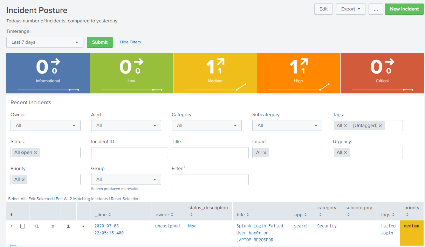This screenshot has width=425, height=247.
Task: Click into the Incident ID input field
Action: pos(130,153)
